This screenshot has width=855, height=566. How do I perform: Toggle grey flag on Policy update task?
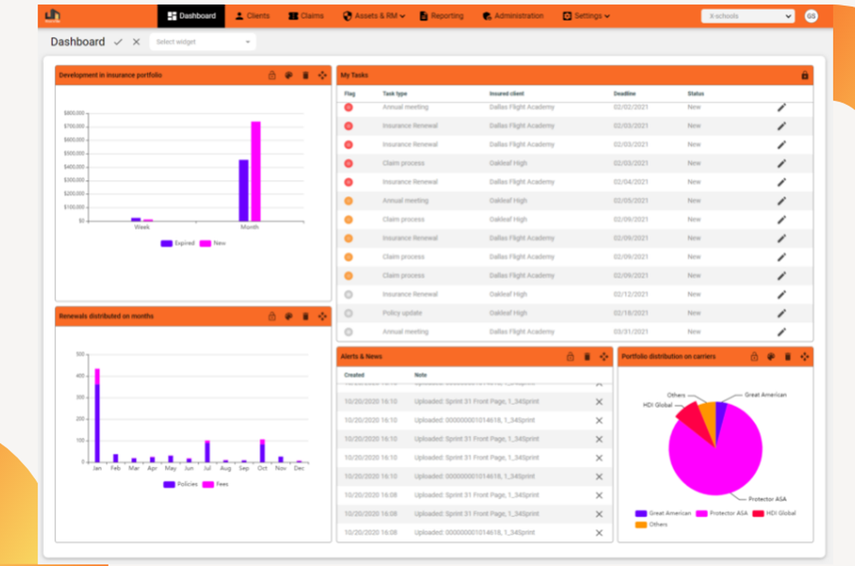point(349,313)
